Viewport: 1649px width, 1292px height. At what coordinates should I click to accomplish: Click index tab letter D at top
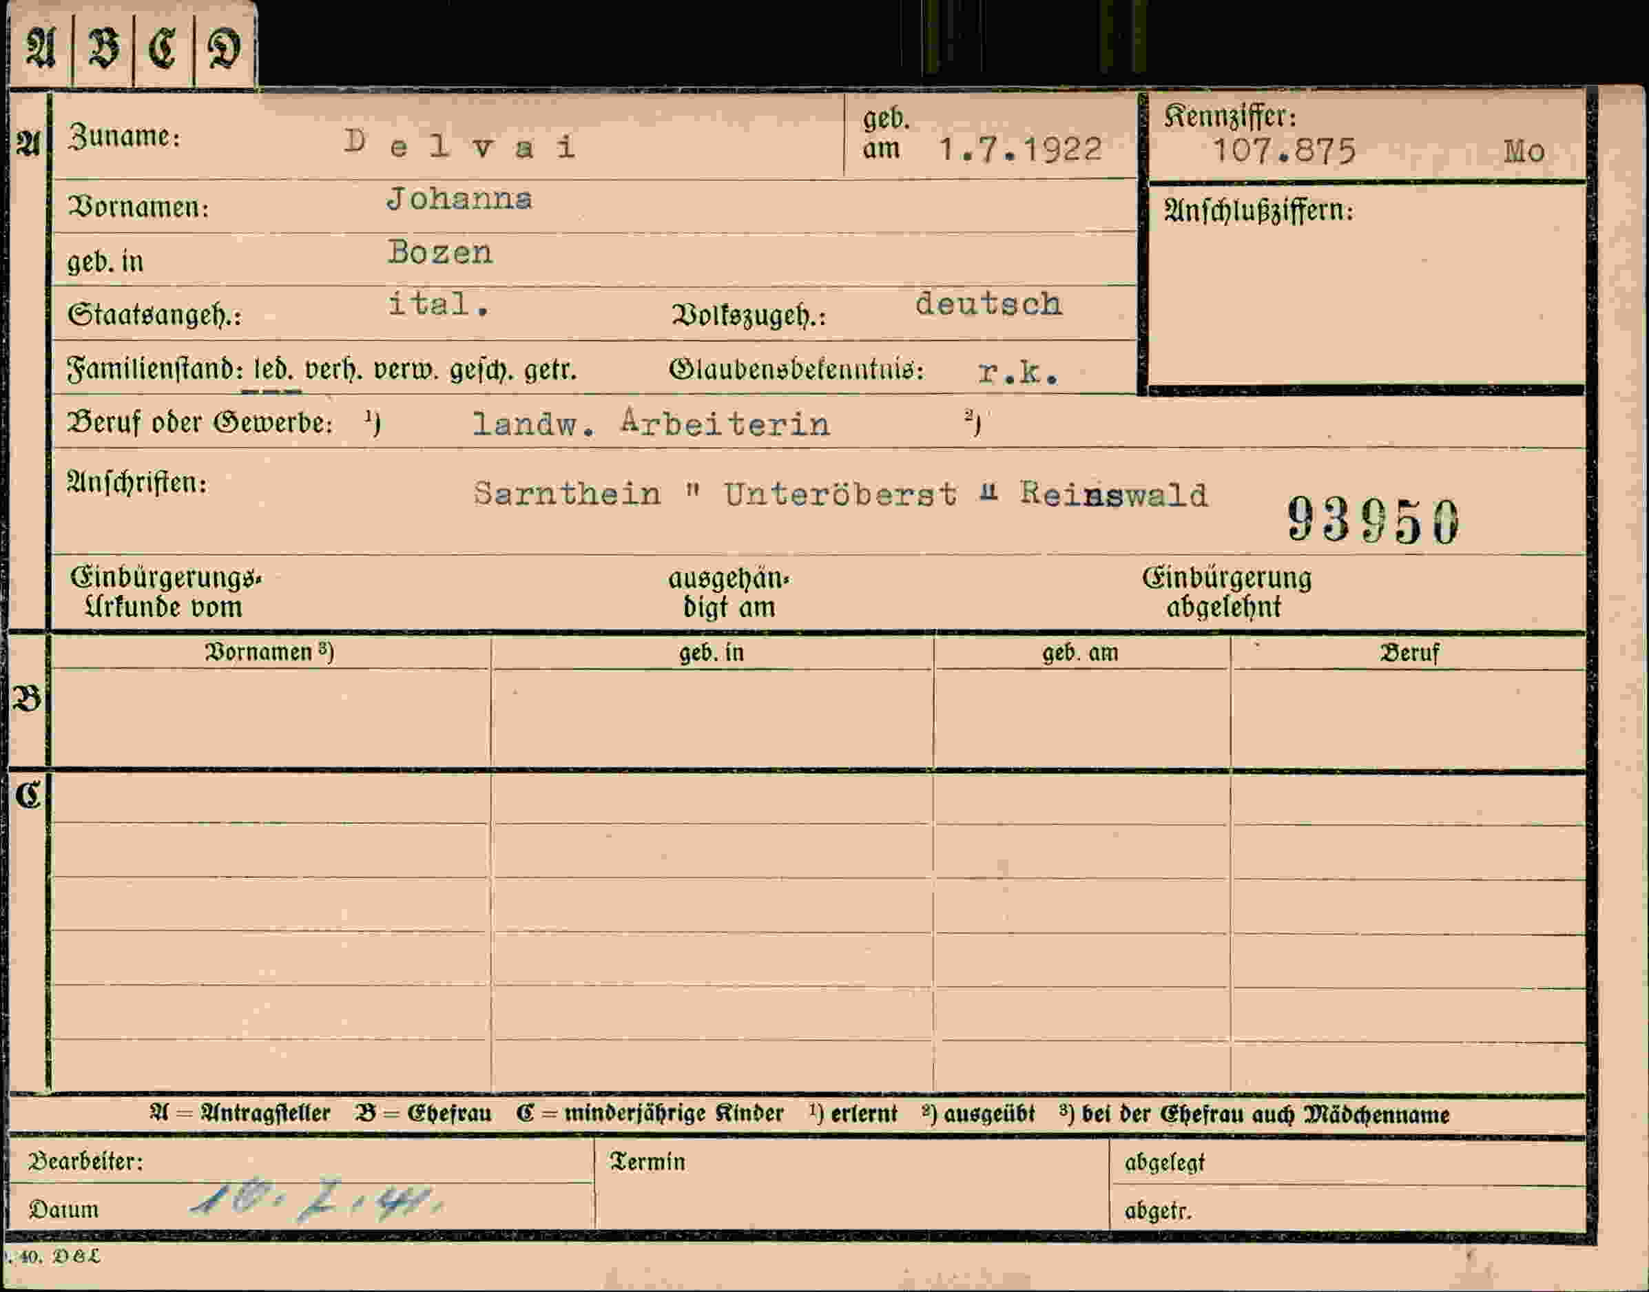pos(224,48)
